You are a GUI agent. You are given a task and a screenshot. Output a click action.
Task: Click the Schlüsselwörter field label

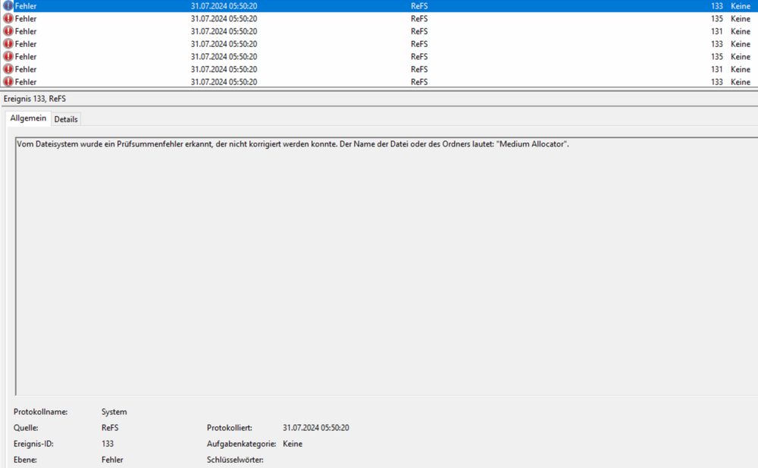[x=235, y=460]
